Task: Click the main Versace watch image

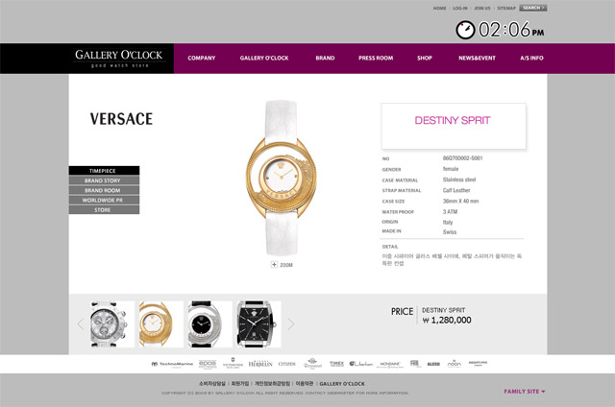Action: [282, 179]
